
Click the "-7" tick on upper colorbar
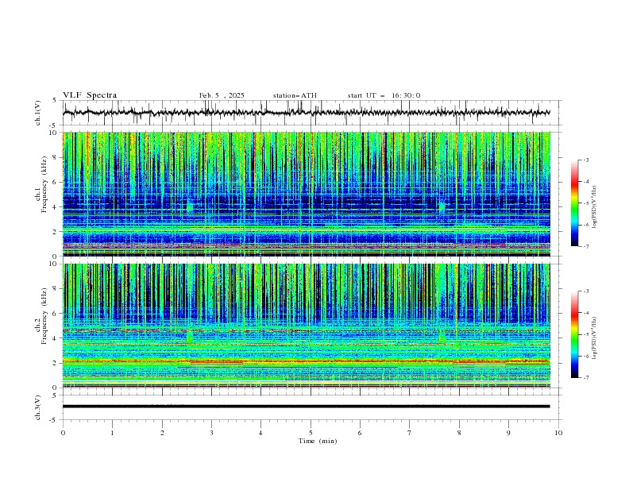[x=586, y=246]
